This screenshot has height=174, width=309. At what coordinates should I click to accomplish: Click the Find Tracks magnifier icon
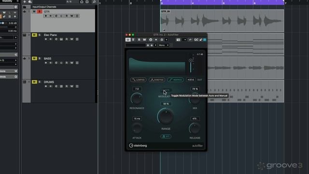click(94, 2)
